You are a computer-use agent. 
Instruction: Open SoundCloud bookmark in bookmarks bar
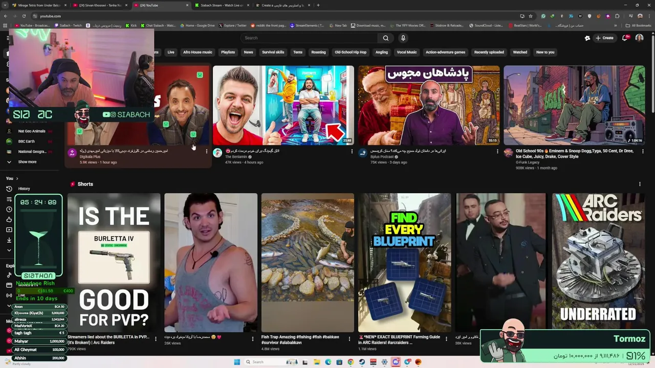coord(486,25)
